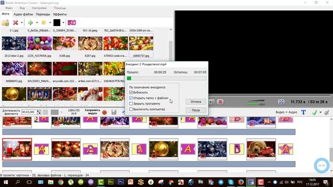Screen dimensions: 333x187
Task: Switch to the Фото tab
Action: 6,14
